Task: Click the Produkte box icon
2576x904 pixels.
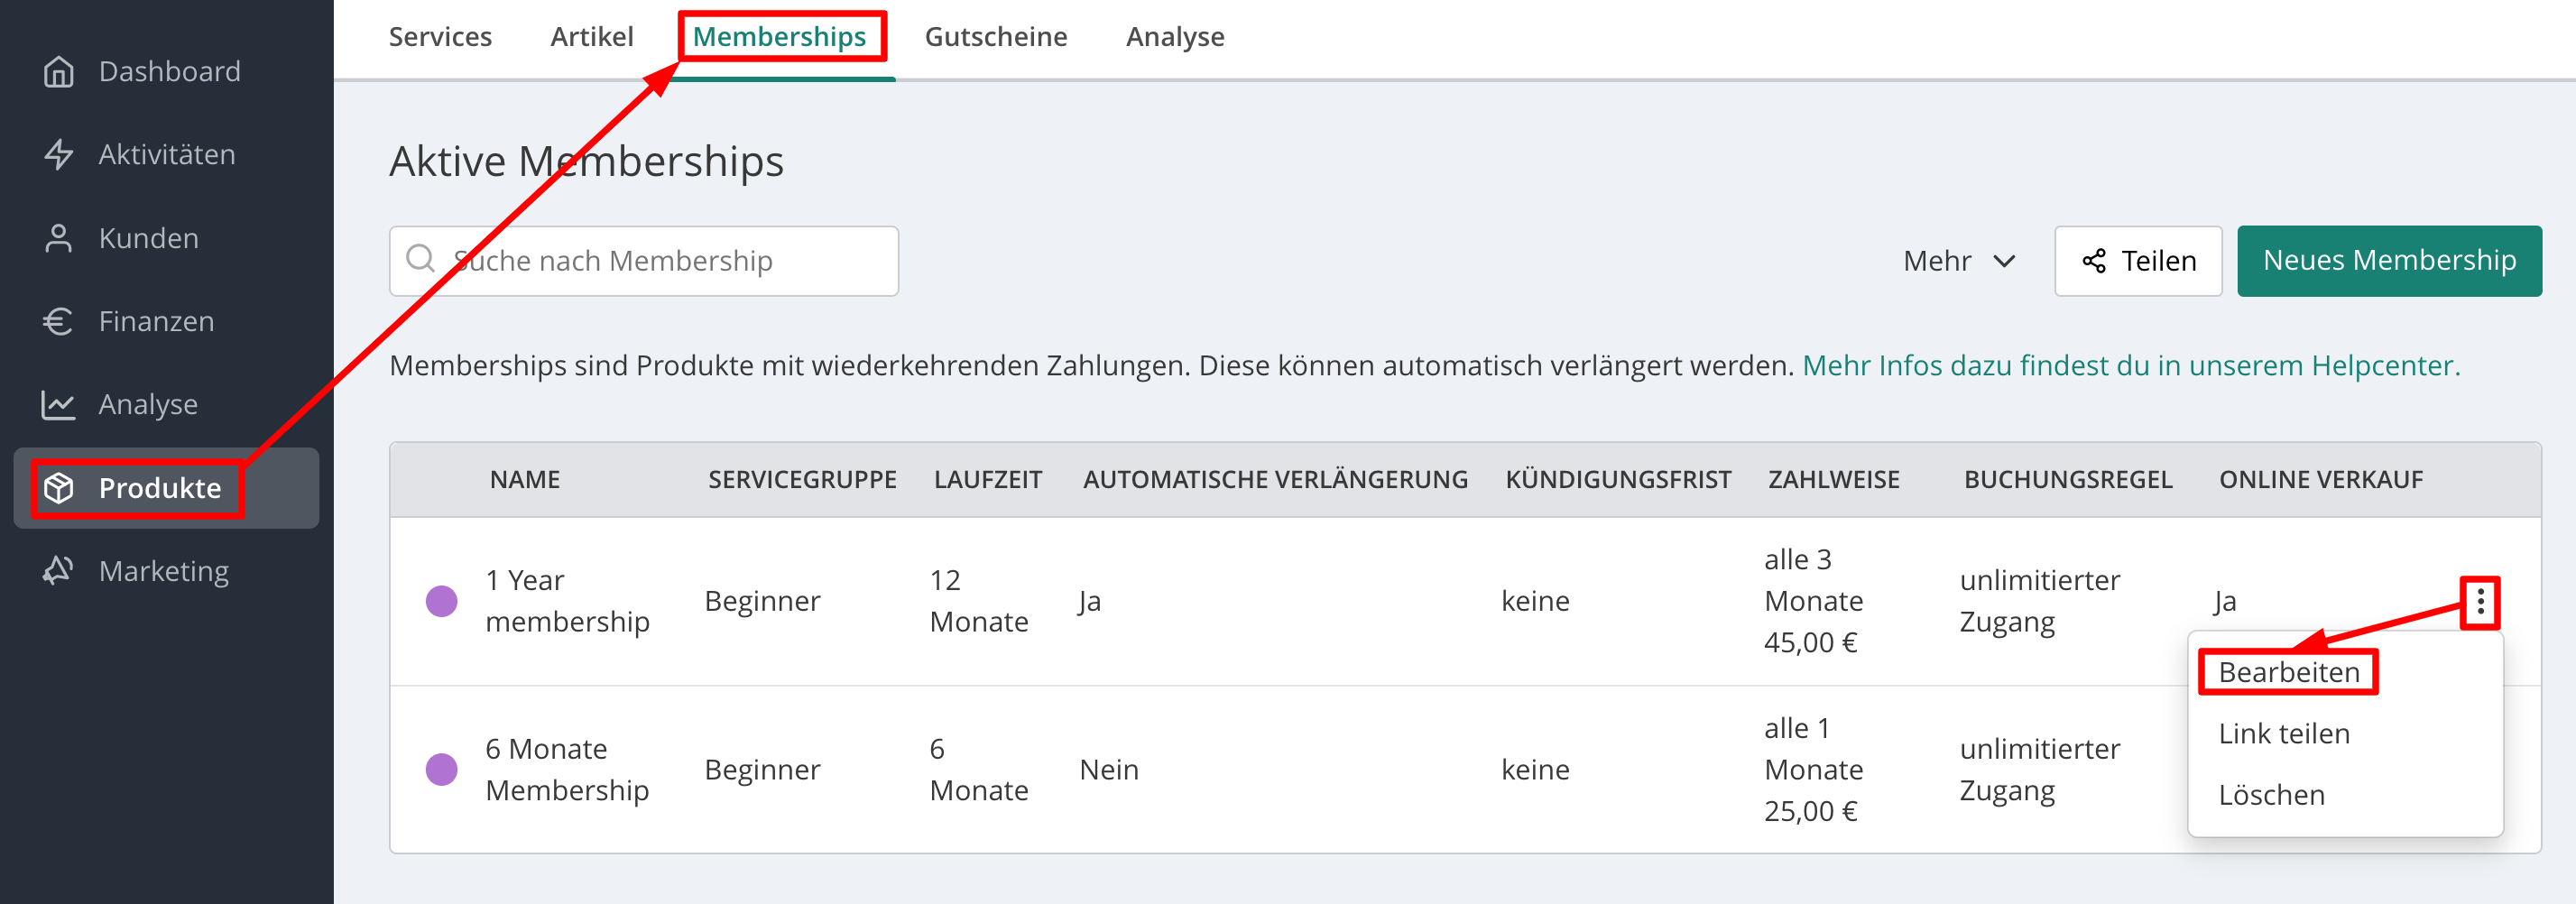Action: pos(59,488)
